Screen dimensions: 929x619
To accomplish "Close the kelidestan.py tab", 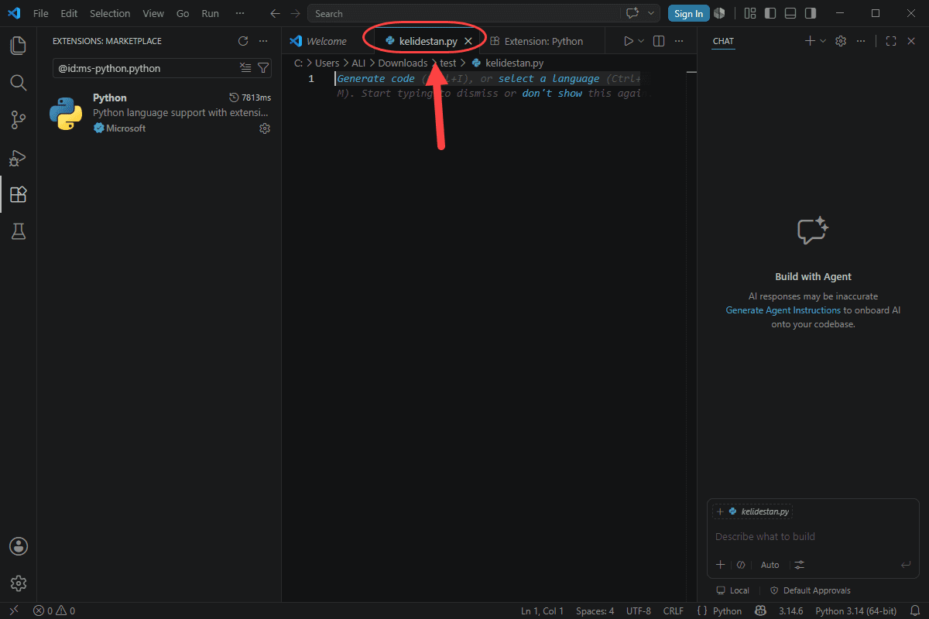I will (468, 41).
